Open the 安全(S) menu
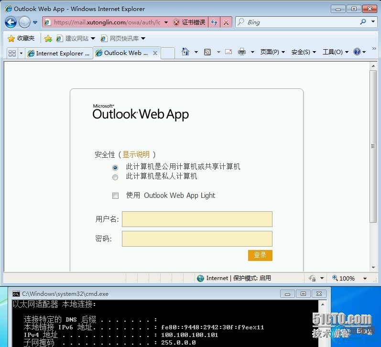 (x=304, y=52)
